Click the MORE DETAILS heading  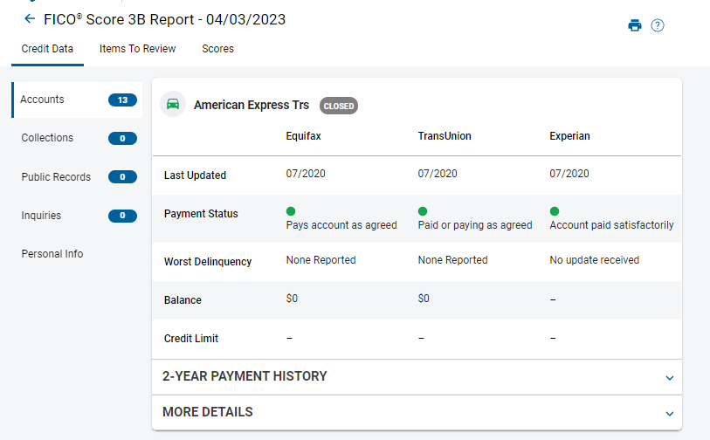207,412
